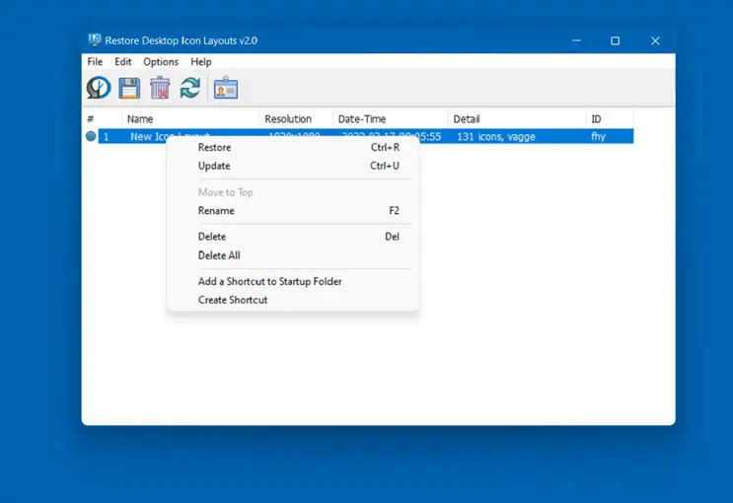Click the ID card About toolbar icon
Image resolution: width=733 pixels, height=503 pixels.
pyautogui.click(x=226, y=88)
